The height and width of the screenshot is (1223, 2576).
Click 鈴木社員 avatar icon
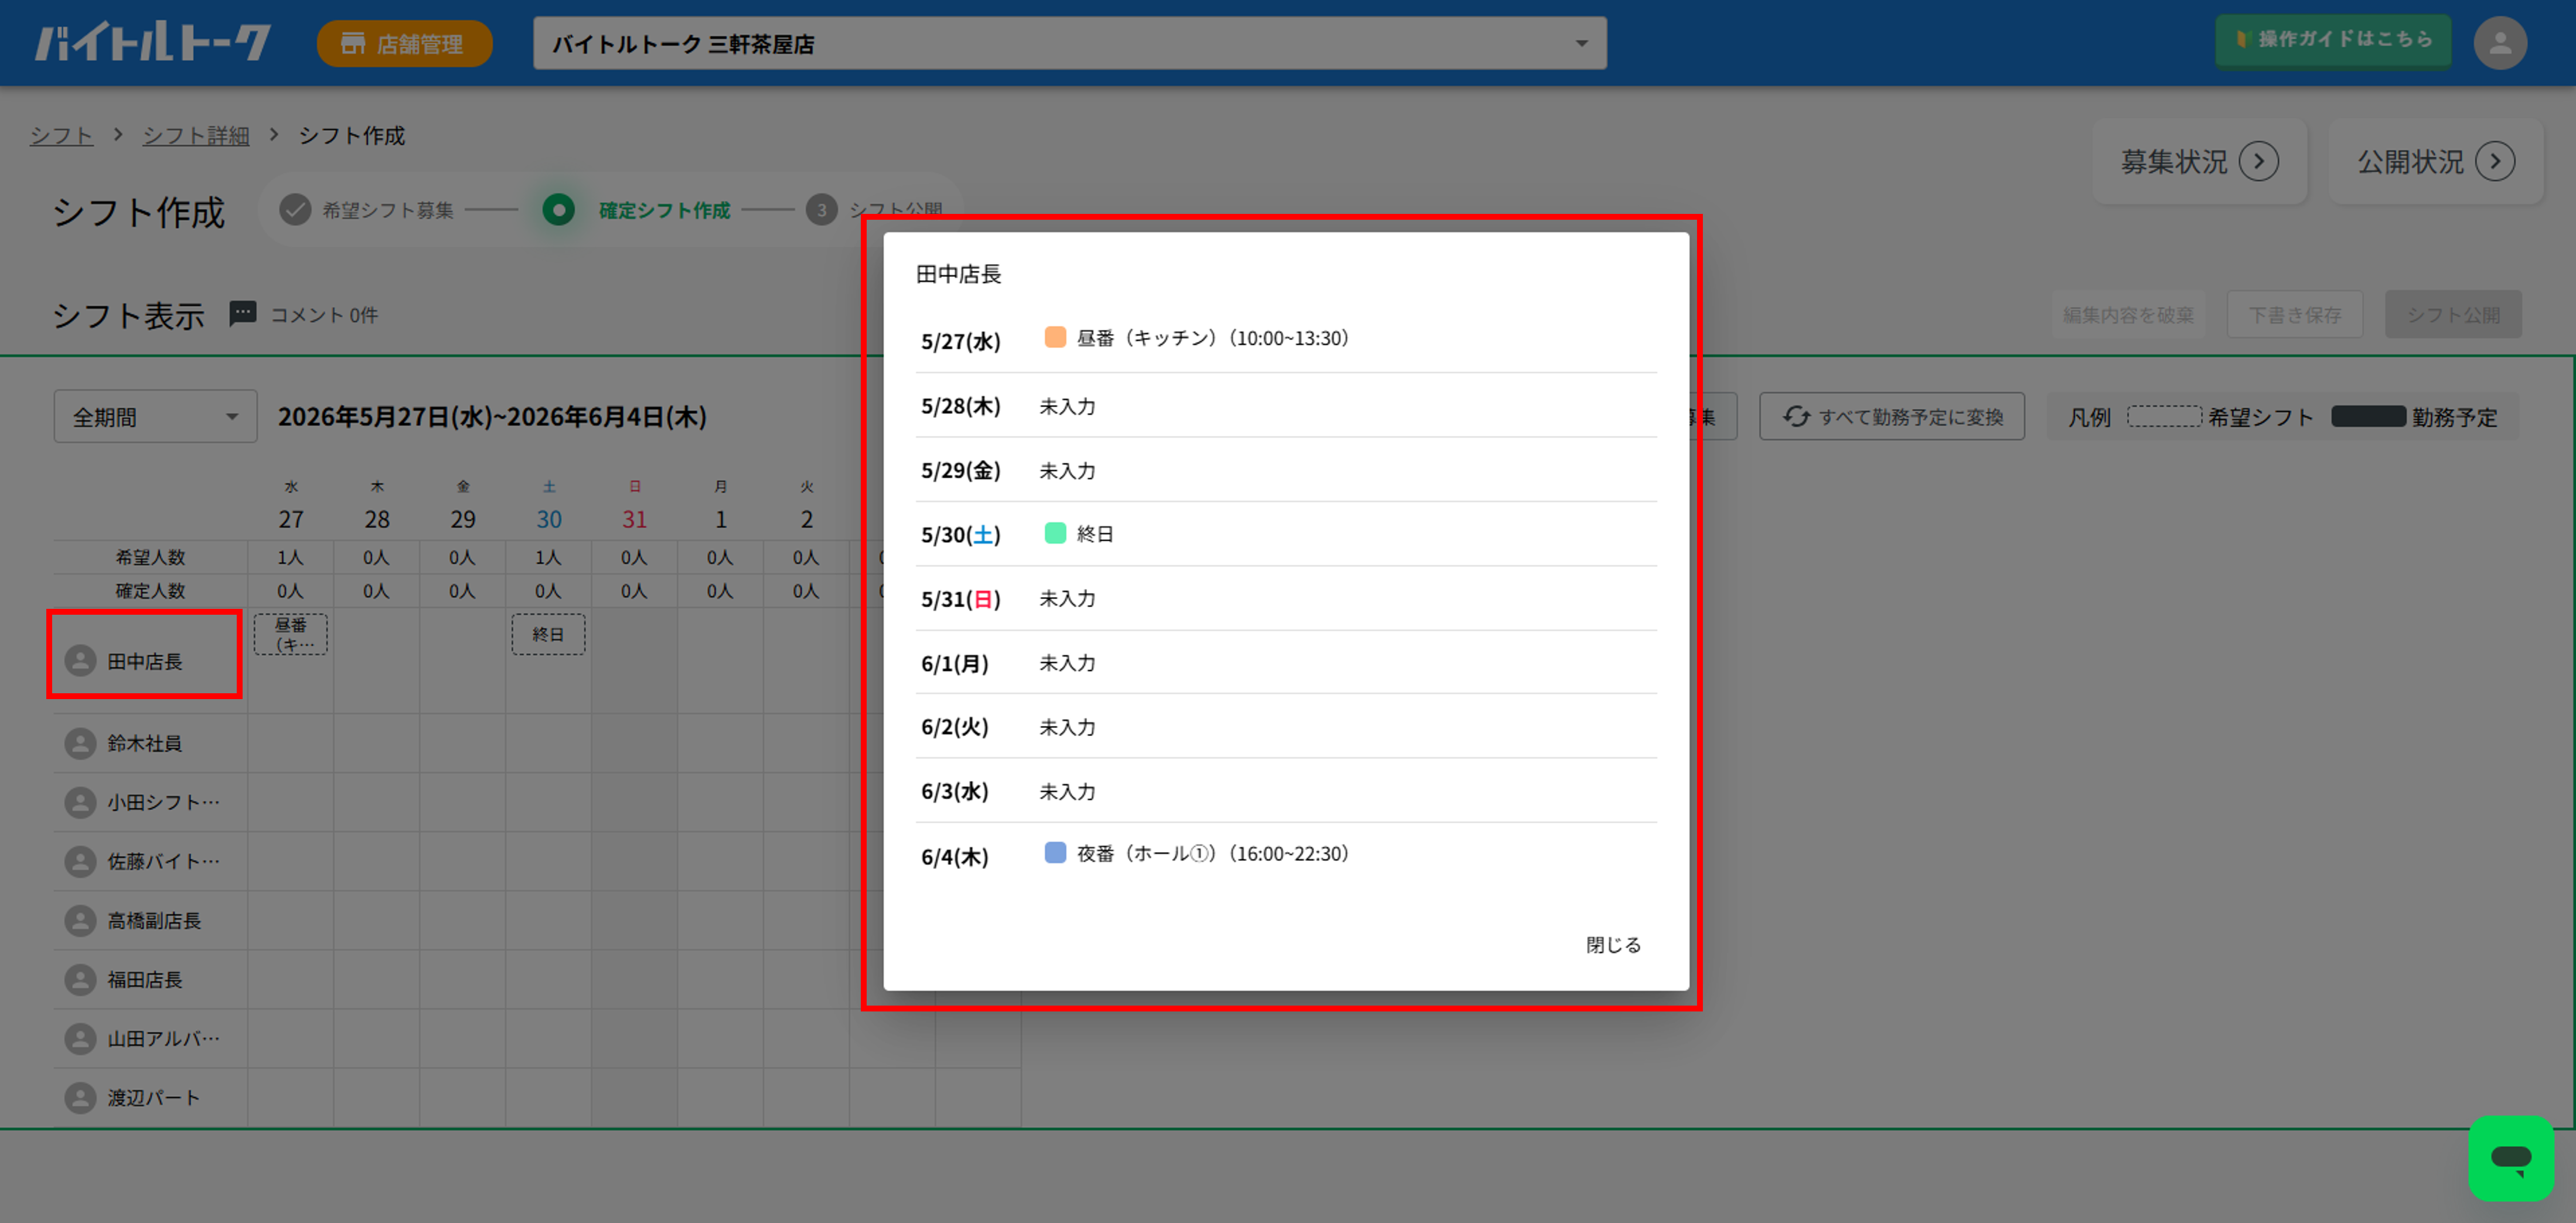coord(80,743)
